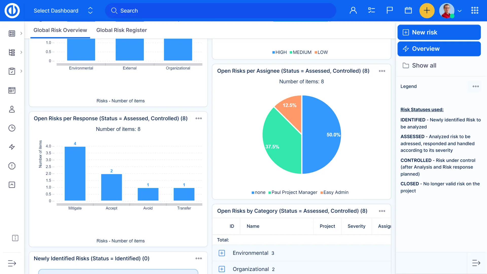Viewport: 487px width, 274px height.
Task: Expand the Organizational category row
Action: 222,269
